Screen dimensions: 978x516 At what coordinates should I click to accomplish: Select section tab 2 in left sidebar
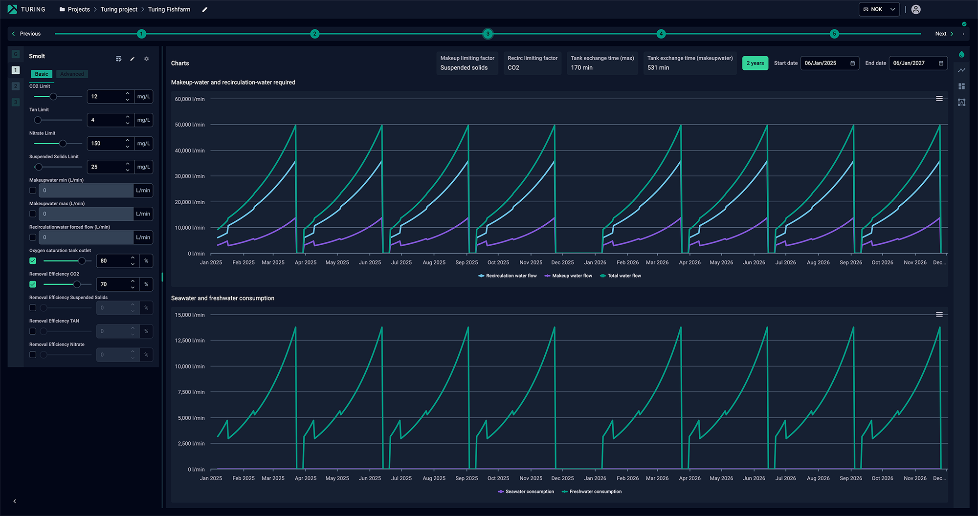click(16, 86)
